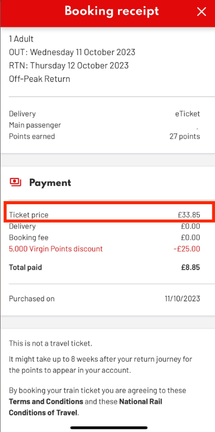Click the Total paid label
The width and height of the screenshot is (215, 432).
(x=26, y=267)
